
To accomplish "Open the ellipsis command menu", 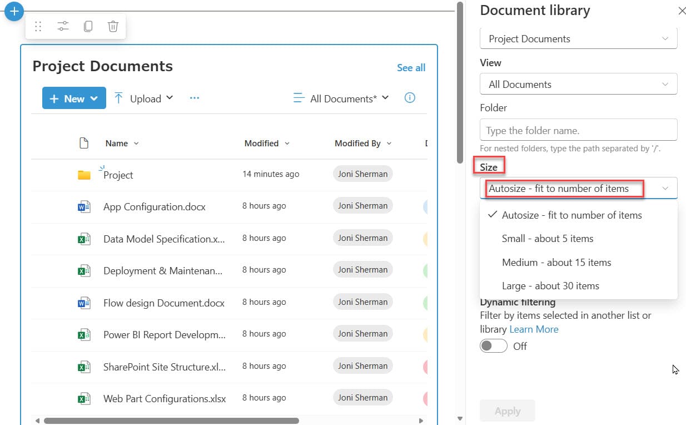I will click(x=194, y=97).
